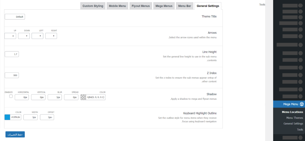The image size is (305, 141).
Task: Click the Shadow rgba color swatch
Action: [x=83, y=97]
